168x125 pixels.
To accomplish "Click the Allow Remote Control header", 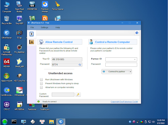I will coord(60,42).
